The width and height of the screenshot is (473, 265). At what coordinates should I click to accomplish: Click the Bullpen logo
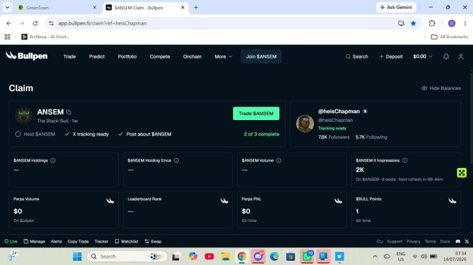pyautogui.click(x=26, y=56)
